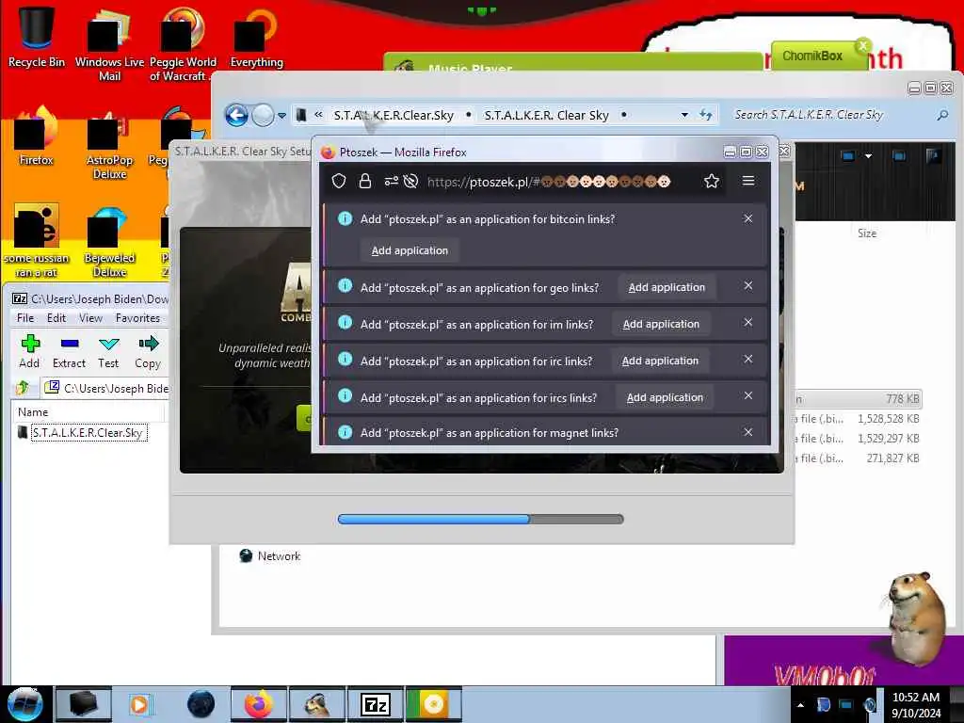Open the Edit menu in 7-Zip
964x723 pixels.
56,318
